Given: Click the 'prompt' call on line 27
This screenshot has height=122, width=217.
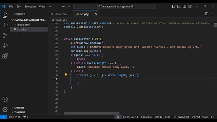Looking at the screenshot, I should click(x=95, y=47).
